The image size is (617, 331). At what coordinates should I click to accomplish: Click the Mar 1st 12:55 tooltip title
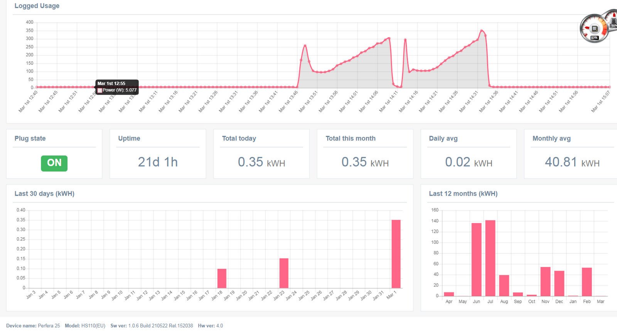111,83
